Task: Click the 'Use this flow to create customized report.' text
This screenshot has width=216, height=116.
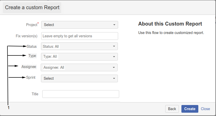Action: [x=171, y=33]
